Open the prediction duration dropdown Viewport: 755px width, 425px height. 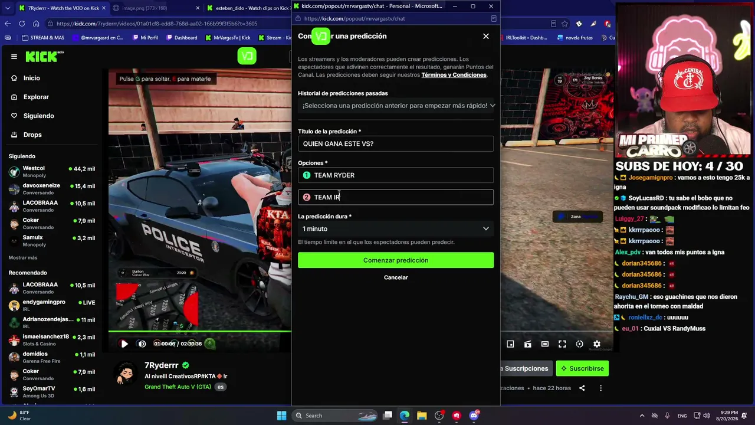click(x=396, y=228)
